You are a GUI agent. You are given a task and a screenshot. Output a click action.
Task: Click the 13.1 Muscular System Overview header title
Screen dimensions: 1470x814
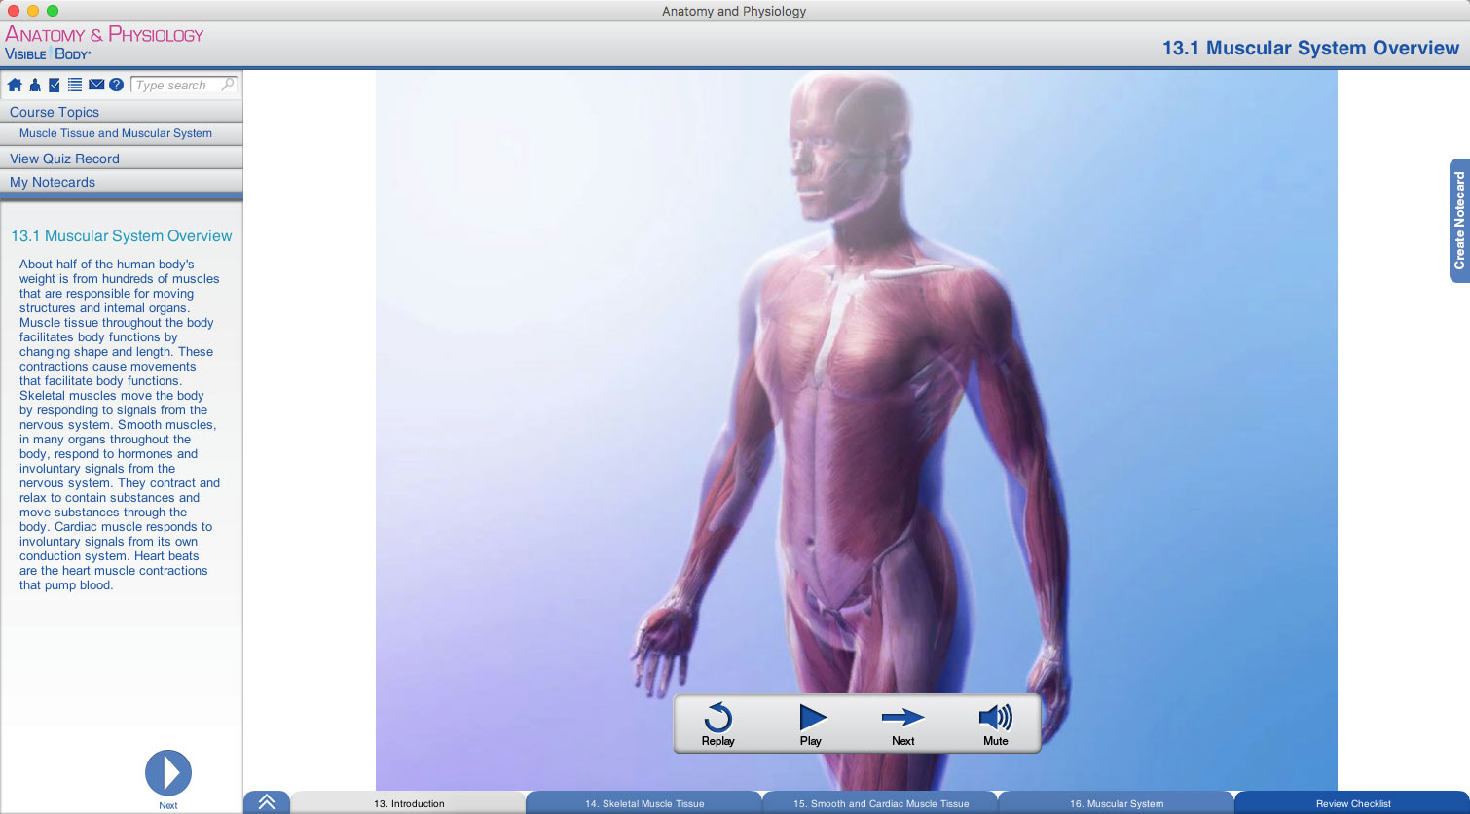pyautogui.click(x=1310, y=48)
